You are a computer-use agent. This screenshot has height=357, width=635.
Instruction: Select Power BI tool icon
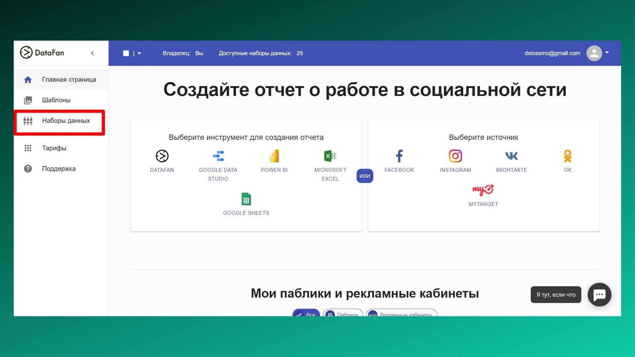pyautogui.click(x=274, y=156)
